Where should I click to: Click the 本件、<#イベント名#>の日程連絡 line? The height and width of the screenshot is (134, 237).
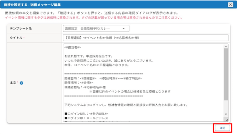click(x=97, y=65)
